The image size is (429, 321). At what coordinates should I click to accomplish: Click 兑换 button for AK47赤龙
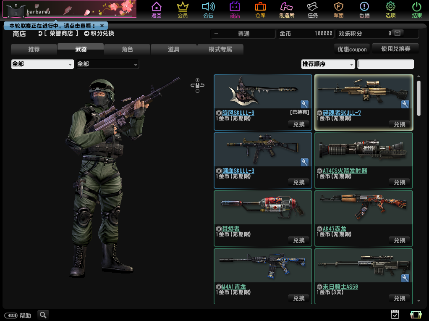pos(399,240)
